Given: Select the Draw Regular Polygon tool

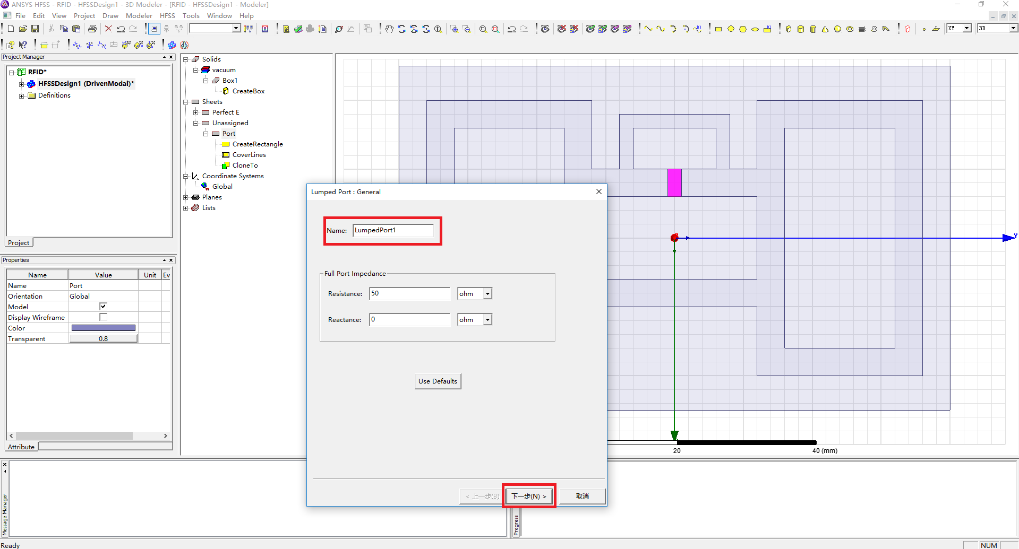Looking at the screenshot, I should 743,29.
